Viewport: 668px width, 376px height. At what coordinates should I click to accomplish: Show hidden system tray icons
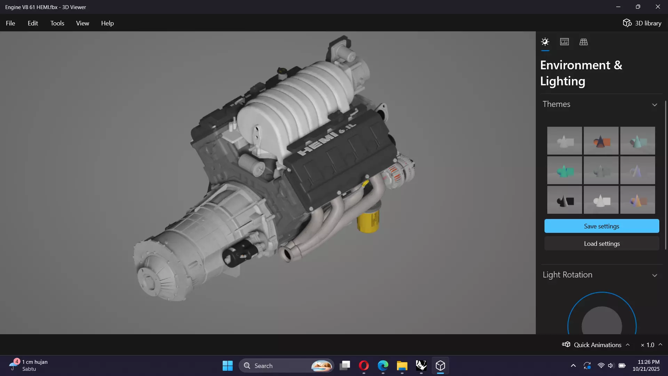pyautogui.click(x=573, y=366)
